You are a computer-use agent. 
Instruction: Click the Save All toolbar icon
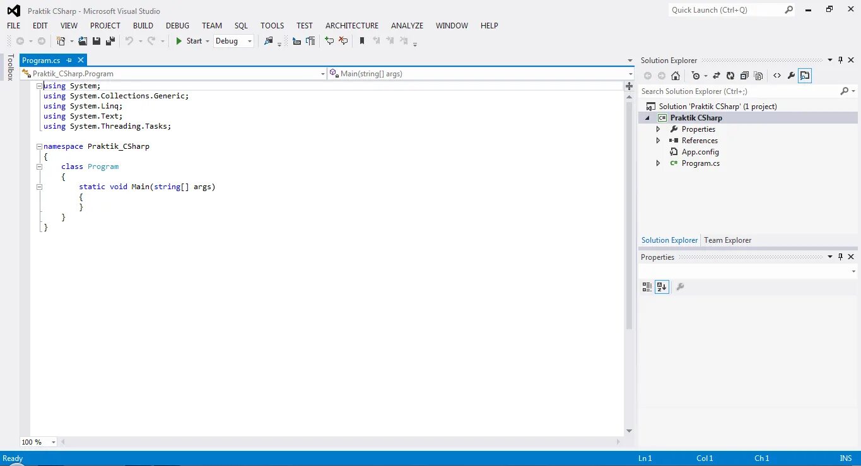coord(110,41)
